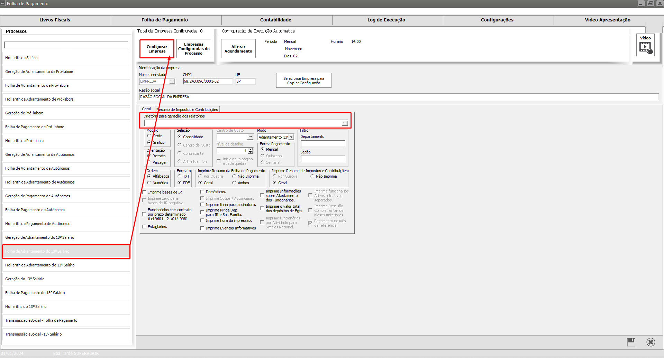Click the CNPJ input field

[208, 81]
